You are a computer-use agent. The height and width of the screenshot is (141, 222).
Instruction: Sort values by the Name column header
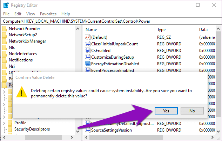pyautogui.click(x=91, y=30)
